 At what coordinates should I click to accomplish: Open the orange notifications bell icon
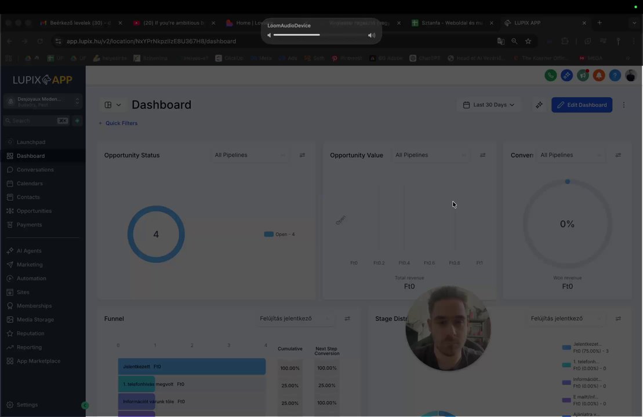[599, 75]
